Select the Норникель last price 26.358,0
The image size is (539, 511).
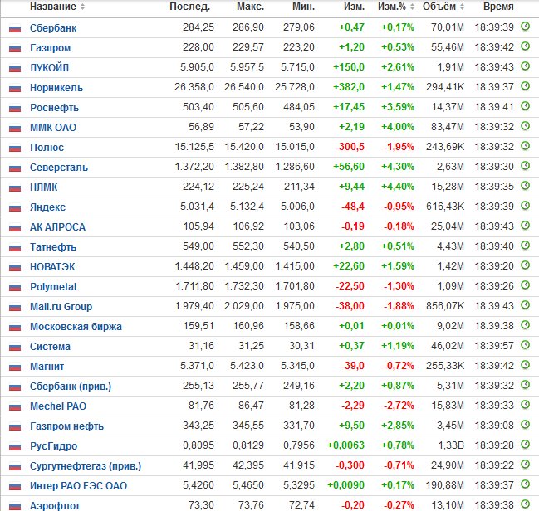pyautogui.click(x=194, y=87)
